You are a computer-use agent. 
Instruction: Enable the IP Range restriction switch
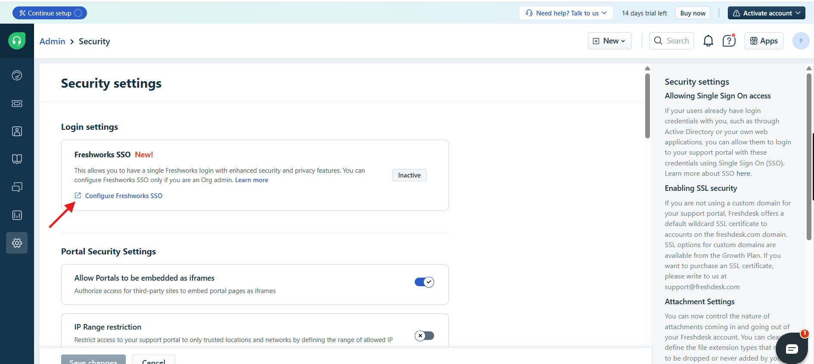424,336
